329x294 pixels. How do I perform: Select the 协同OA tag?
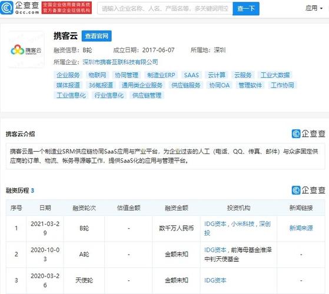[220, 85]
